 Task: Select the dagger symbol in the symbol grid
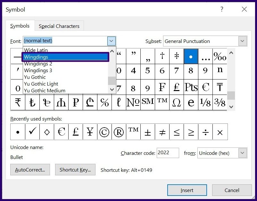click(162, 56)
